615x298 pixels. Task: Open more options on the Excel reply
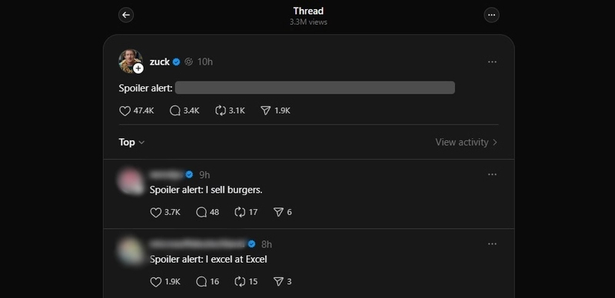[x=492, y=244]
